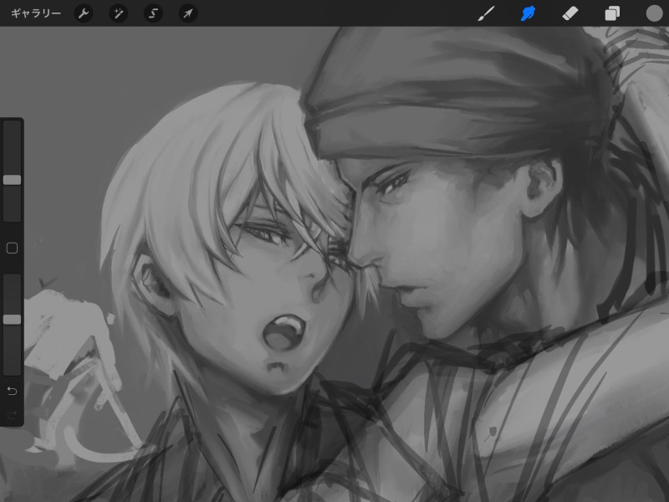Tap the square modify button in sidebar
This screenshot has width=669, height=502.
pyautogui.click(x=12, y=248)
